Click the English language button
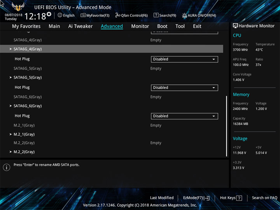The width and height of the screenshot is (280, 210). [x=66, y=15]
